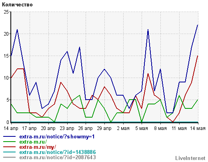Click the gray line color swatch in legend
The image size is (208, 162).
click(9, 157)
